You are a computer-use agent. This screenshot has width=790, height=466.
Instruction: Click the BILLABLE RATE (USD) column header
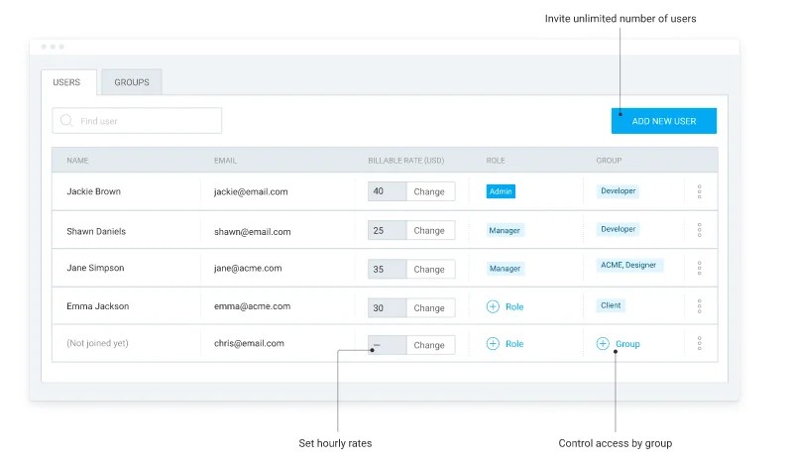pyautogui.click(x=406, y=161)
